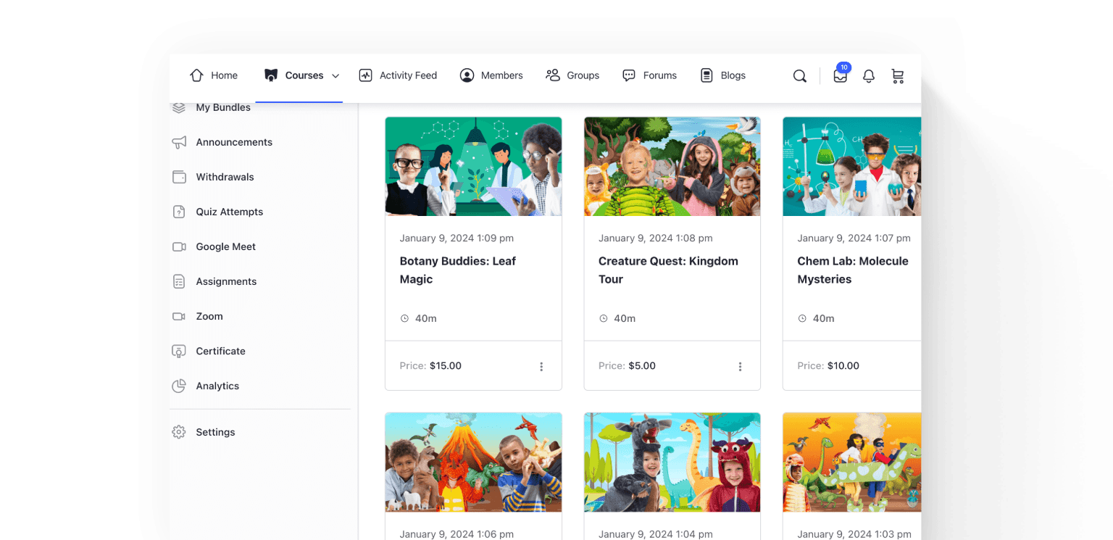Open the Forums menu item
Viewport: 1113px width, 540px height.
650,75
